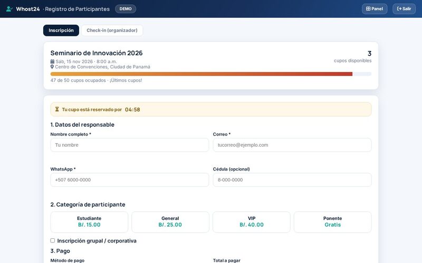This screenshot has width=422, height=263.
Task: Click the seat occupancy progress bar
Action: click(x=210, y=74)
